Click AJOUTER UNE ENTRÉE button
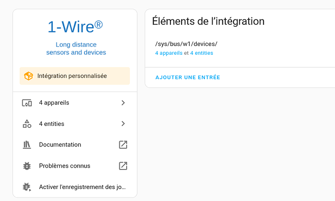This screenshot has height=201, width=335. point(187,77)
